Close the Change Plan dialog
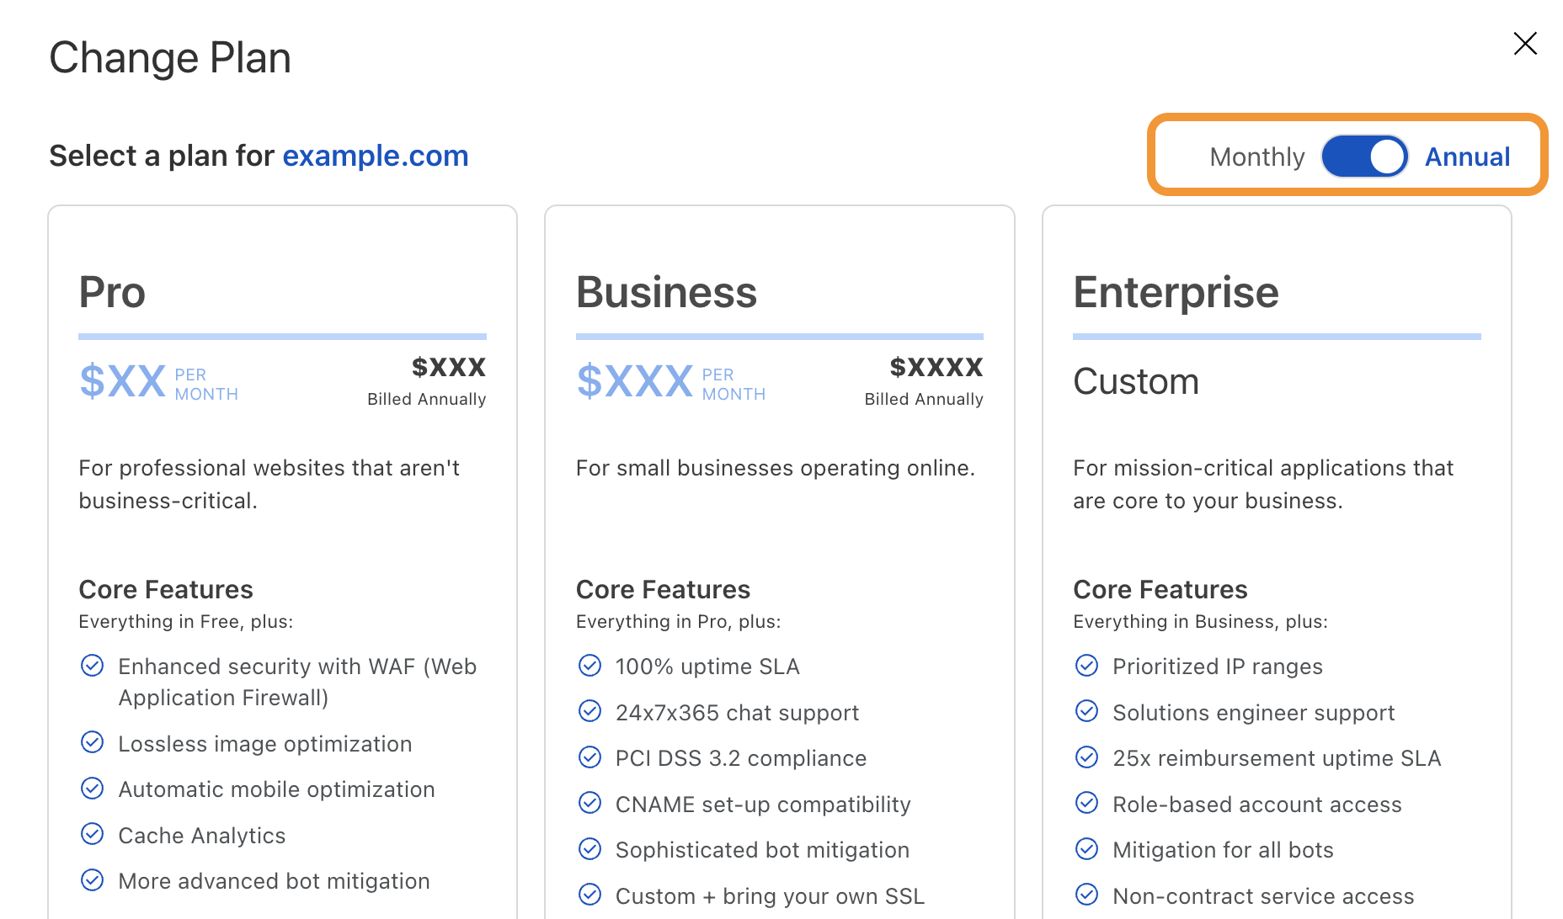This screenshot has width=1563, height=919. tap(1525, 44)
